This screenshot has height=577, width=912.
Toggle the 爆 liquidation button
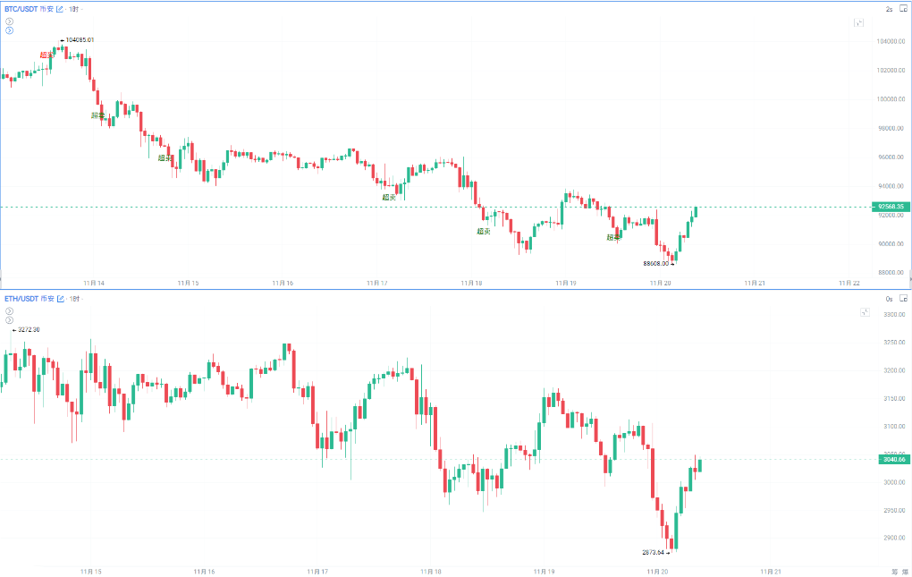click(x=904, y=571)
